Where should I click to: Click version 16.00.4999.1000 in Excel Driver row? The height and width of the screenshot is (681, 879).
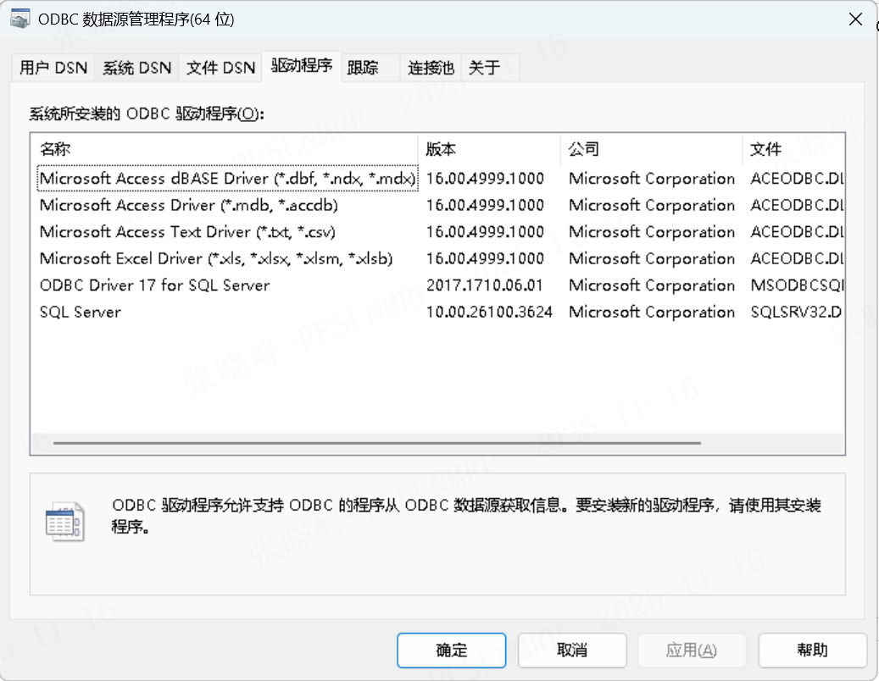pos(485,258)
